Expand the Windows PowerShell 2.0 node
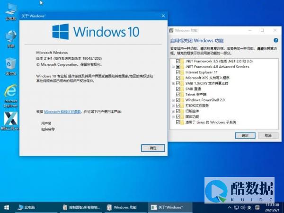This screenshot has height=213, width=284. [x=173, y=100]
